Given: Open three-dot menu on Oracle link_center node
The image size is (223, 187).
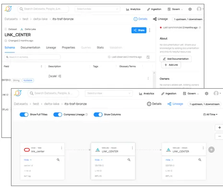Looking at the screenshot, I should tap(61, 148).
